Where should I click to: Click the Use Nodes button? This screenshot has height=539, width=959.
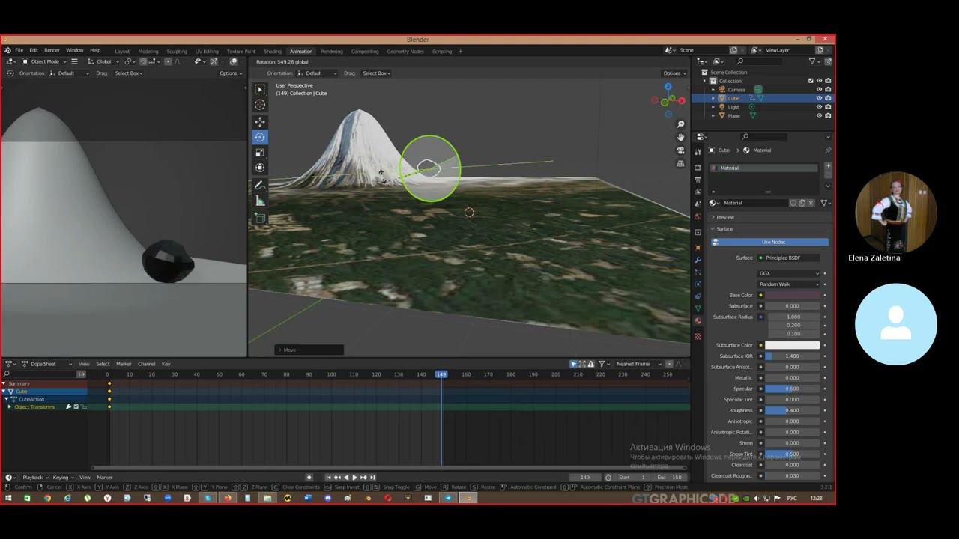tap(773, 242)
